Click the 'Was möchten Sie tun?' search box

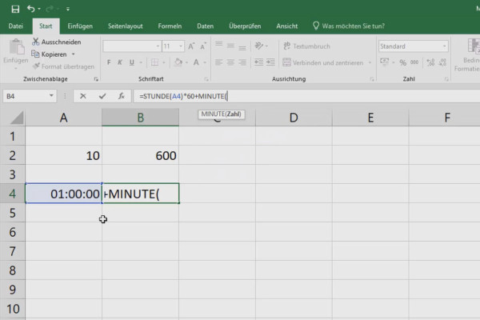point(349,26)
